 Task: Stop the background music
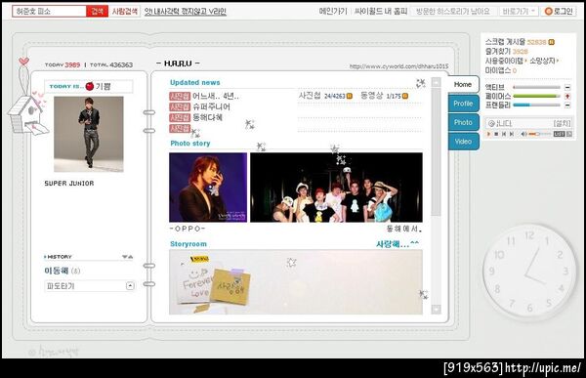(496, 134)
